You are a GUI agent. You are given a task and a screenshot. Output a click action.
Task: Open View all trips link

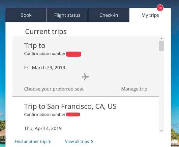click(x=77, y=142)
